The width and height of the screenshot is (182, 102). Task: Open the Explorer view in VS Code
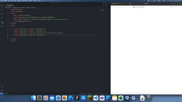tap(2, 6)
